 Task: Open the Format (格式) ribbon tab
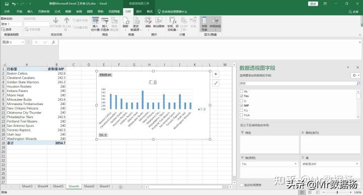(x=150, y=11)
